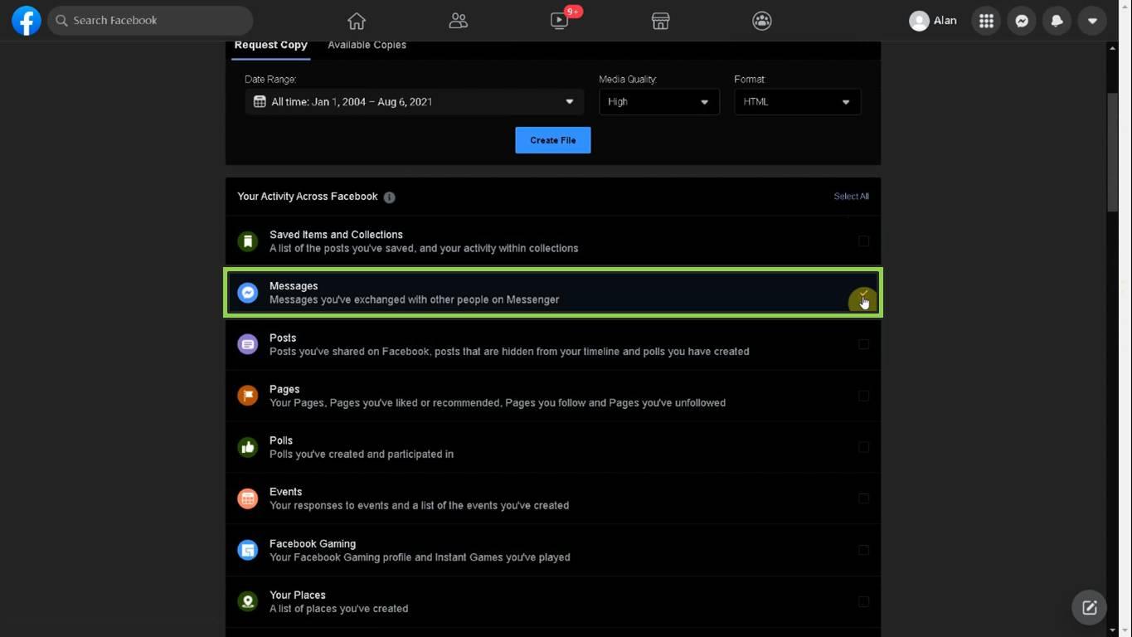Open the Format HTML dropdown
The width and height of the screenshot is (1132, 637).
[x=797, y=102]
